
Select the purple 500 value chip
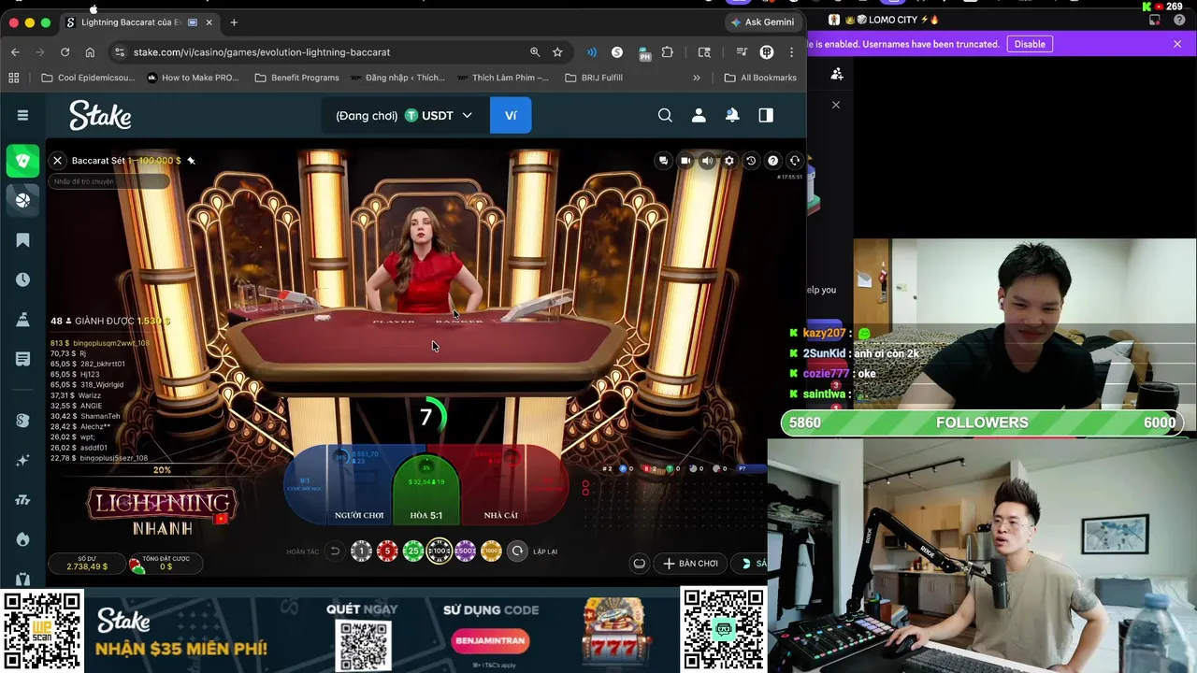[x=465, y=551]
